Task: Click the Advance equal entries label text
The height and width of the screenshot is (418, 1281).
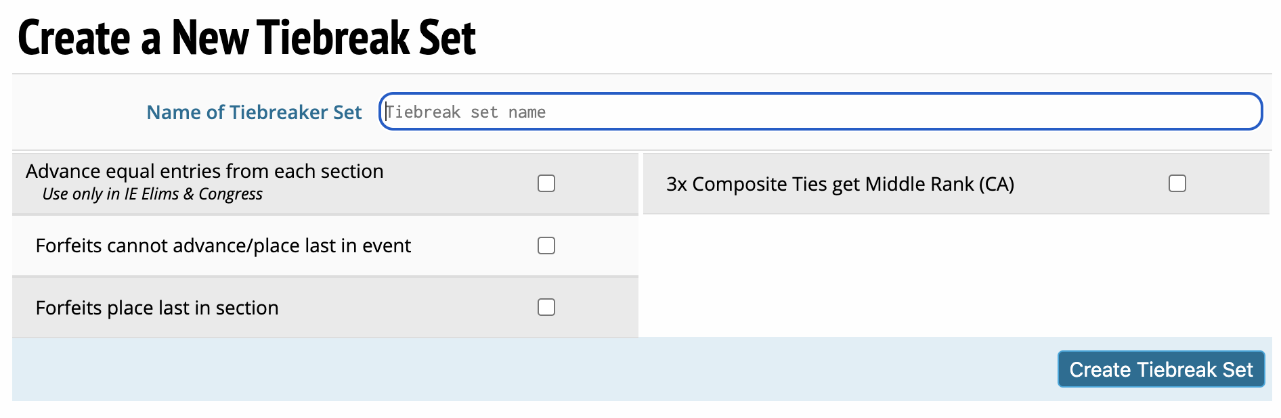Action: pos(204,171)
